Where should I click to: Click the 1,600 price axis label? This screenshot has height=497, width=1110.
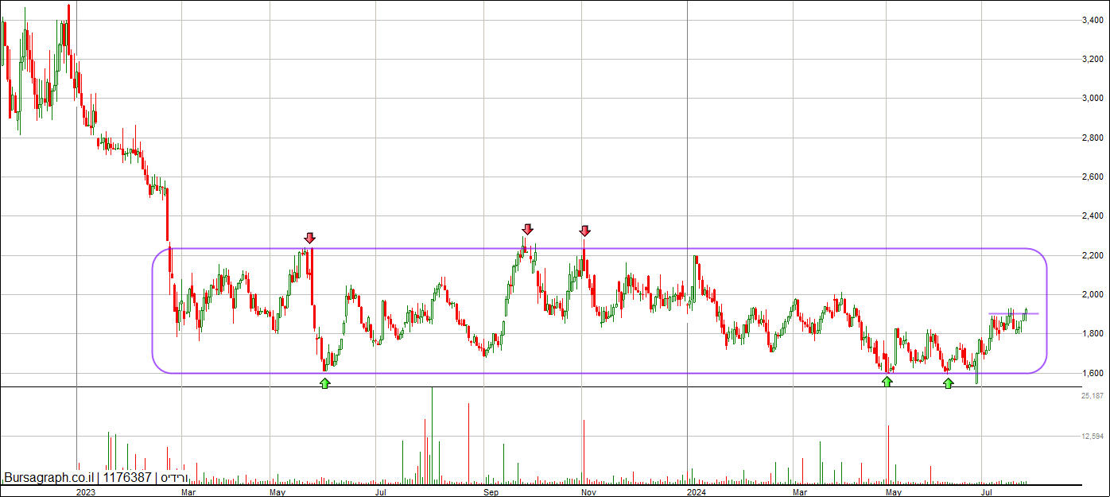(1093, 373)
